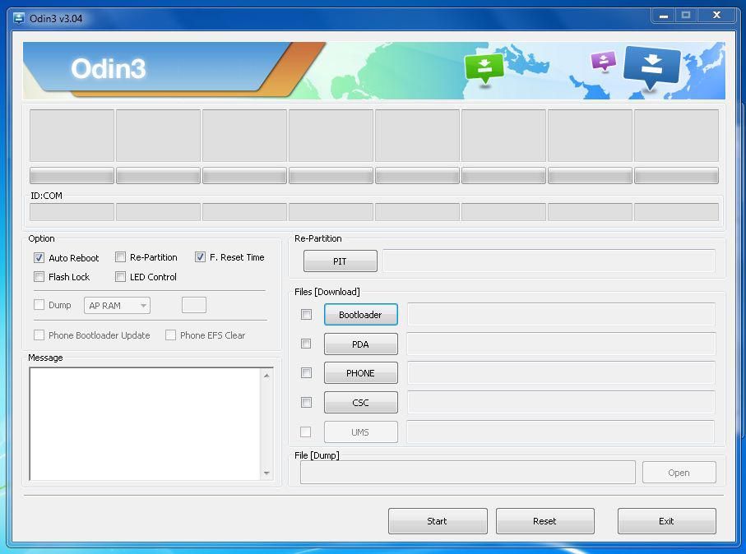Tick the Phone Bootloader Update checkbox

[x=39, y=335]
